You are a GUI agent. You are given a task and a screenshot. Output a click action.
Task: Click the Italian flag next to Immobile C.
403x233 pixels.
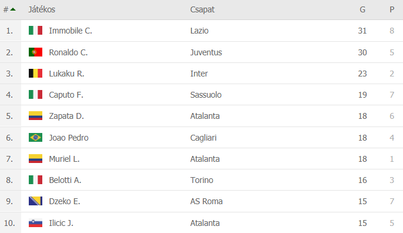pos(35,31)
